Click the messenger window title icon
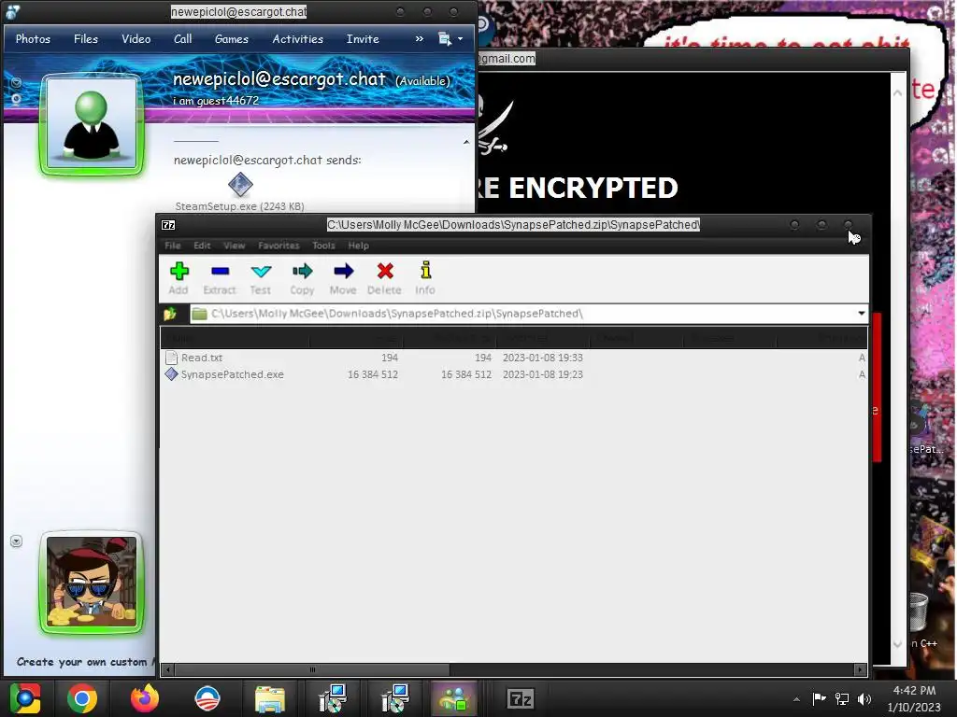Screen dimensions: 957x717 pyautogui.click(x=13, y=11)
